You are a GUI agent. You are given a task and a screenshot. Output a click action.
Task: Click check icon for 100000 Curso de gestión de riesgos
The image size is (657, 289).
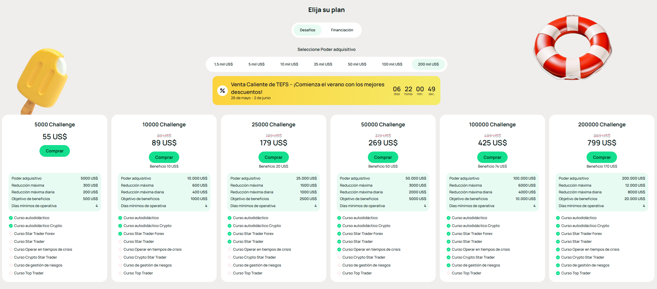coord(449,265)
